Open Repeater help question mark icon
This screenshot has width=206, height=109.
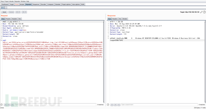204,12
